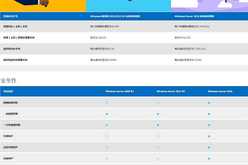
Task: Click the empty circle for 设备保护 under Server 2008 R2
Action: tap(107, 159)
